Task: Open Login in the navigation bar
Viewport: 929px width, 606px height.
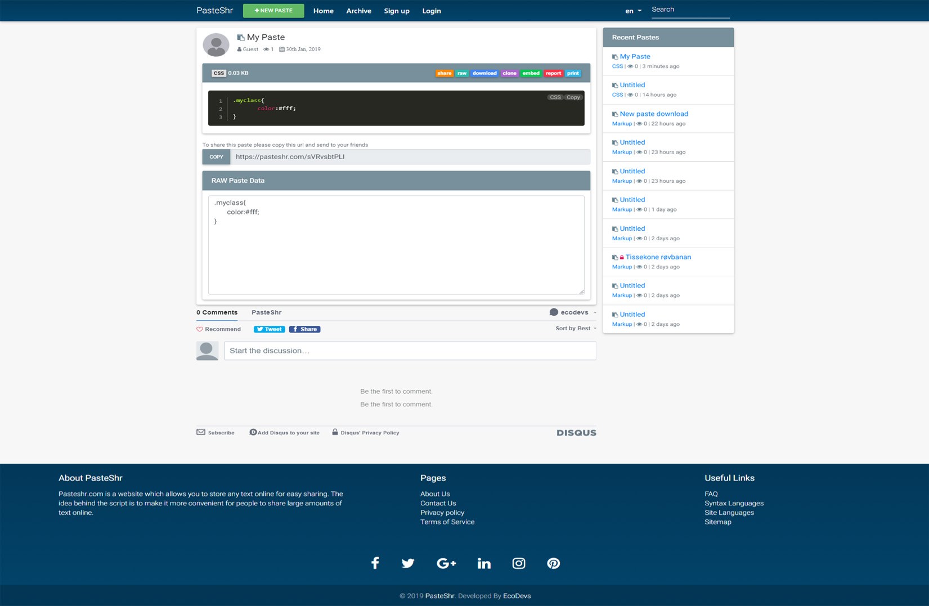Action: [432, 11]
